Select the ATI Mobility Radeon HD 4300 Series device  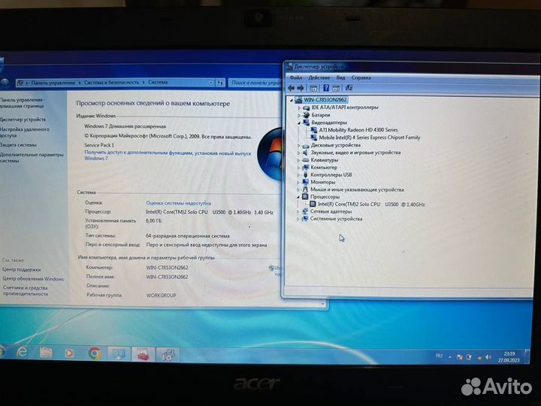(358, 130)
